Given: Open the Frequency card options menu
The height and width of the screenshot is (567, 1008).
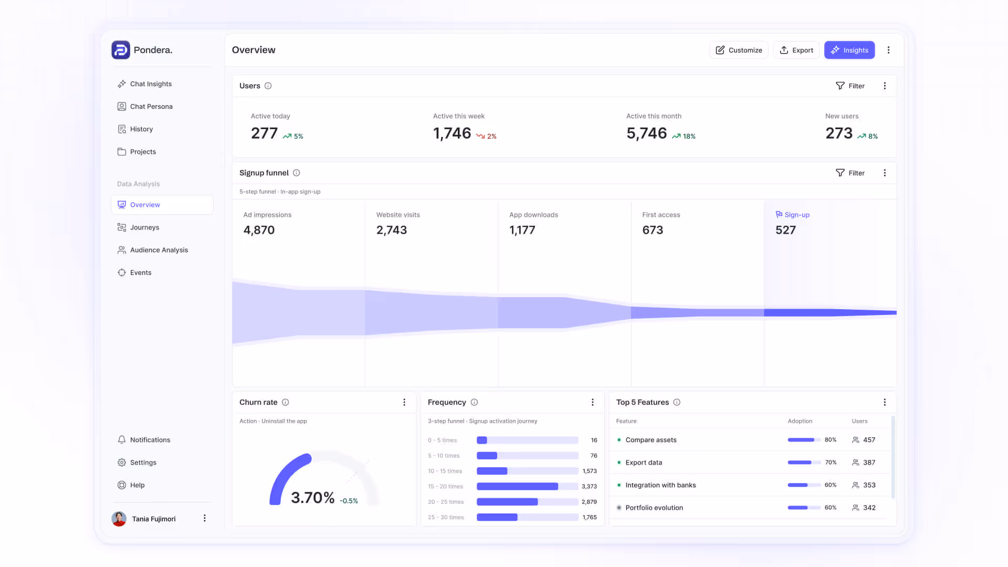Looking at the screenshot, I should [593, 402].
